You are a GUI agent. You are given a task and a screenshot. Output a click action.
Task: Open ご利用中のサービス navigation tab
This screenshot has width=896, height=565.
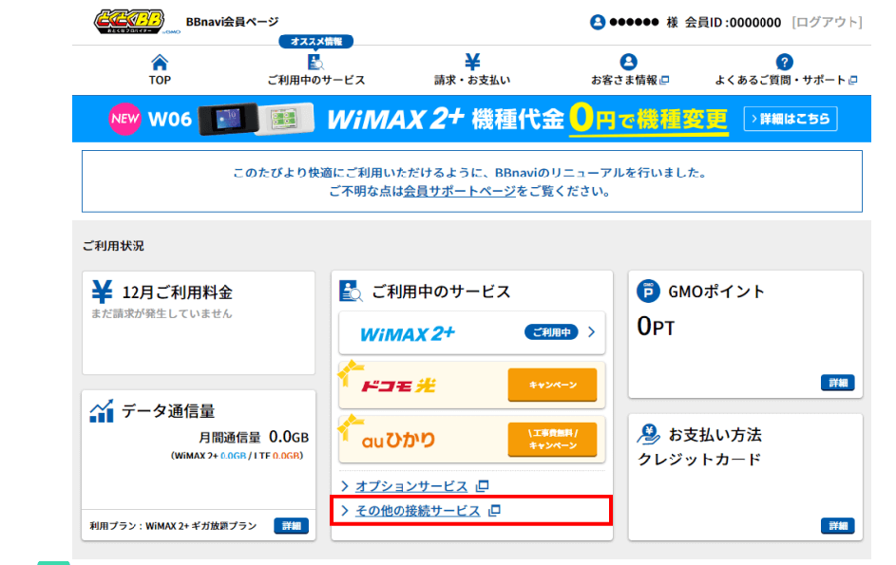coord(316,69)
